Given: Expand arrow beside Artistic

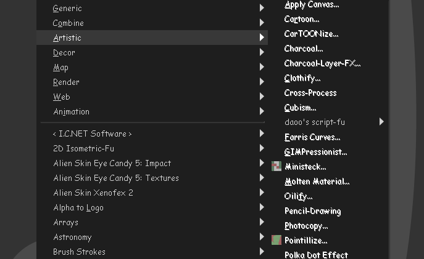Looking at the screenshot, I should [x=262, y=37].
